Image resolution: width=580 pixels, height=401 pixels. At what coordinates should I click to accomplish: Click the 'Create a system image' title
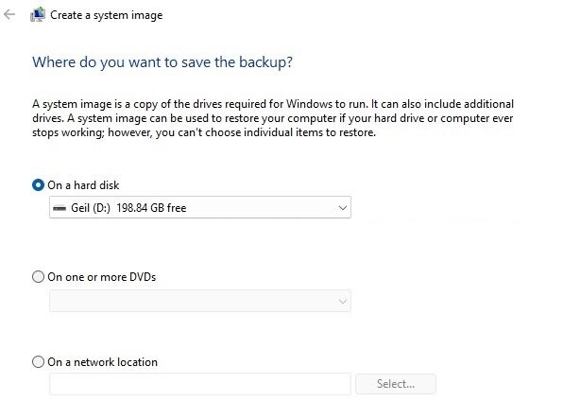click(106, 15)
